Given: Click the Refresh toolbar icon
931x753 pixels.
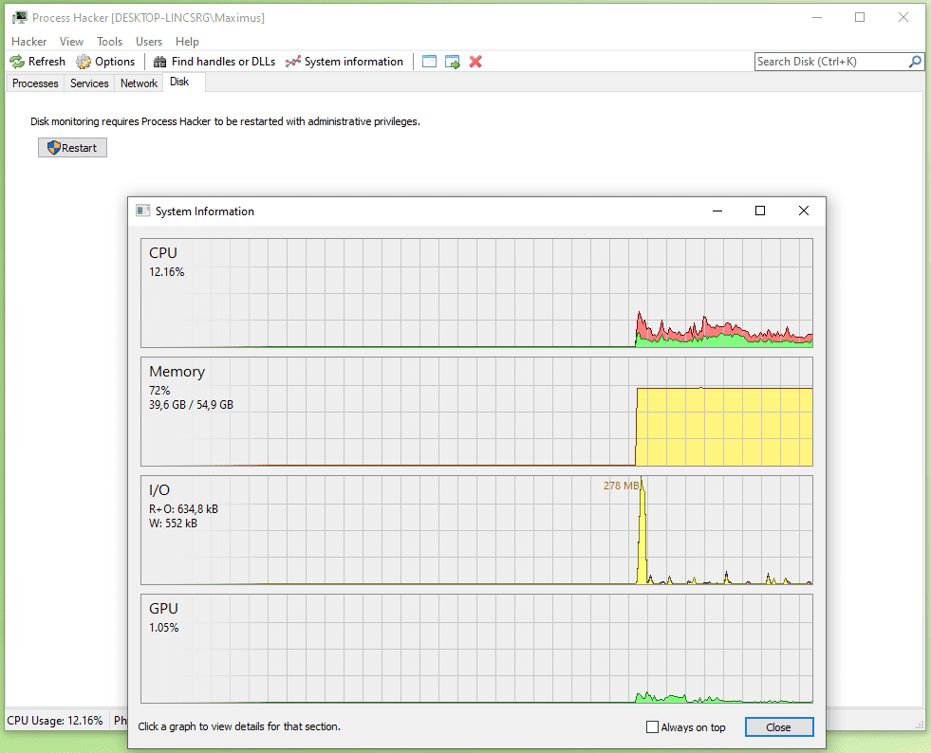Looking at the screenshot, I should pyautogui.click(x=17, y=62).
